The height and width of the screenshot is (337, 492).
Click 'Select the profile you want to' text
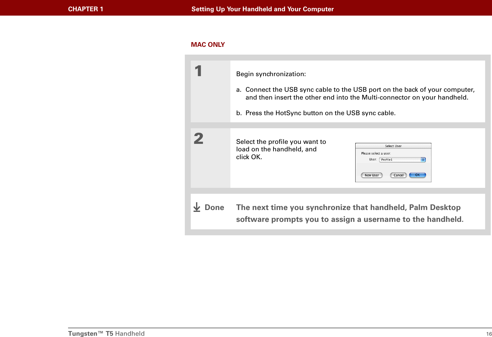[281, 142]
